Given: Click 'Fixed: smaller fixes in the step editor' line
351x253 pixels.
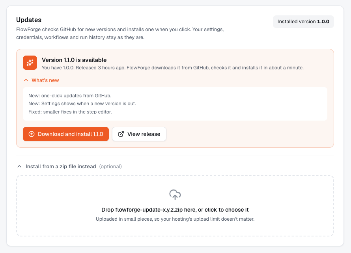Looking at the screenshot, I should point(70,112).
